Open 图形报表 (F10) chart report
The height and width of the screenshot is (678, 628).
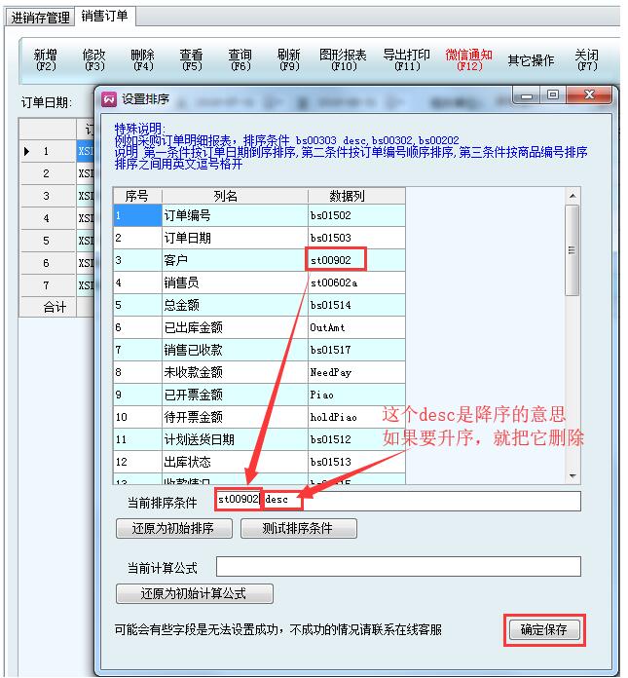(x=344, y=60)
